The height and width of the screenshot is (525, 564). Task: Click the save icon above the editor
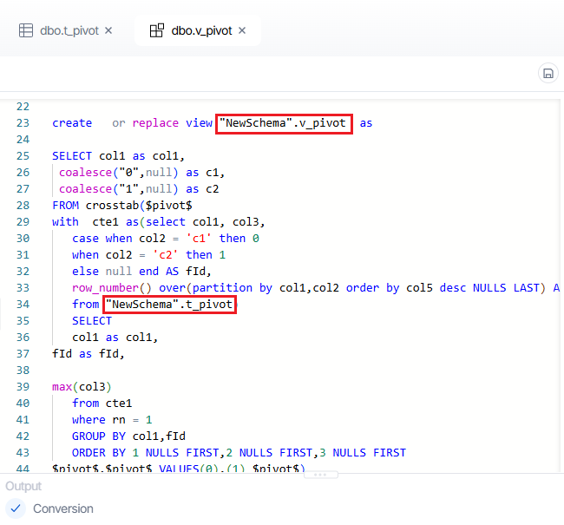(x=548, y=74)
